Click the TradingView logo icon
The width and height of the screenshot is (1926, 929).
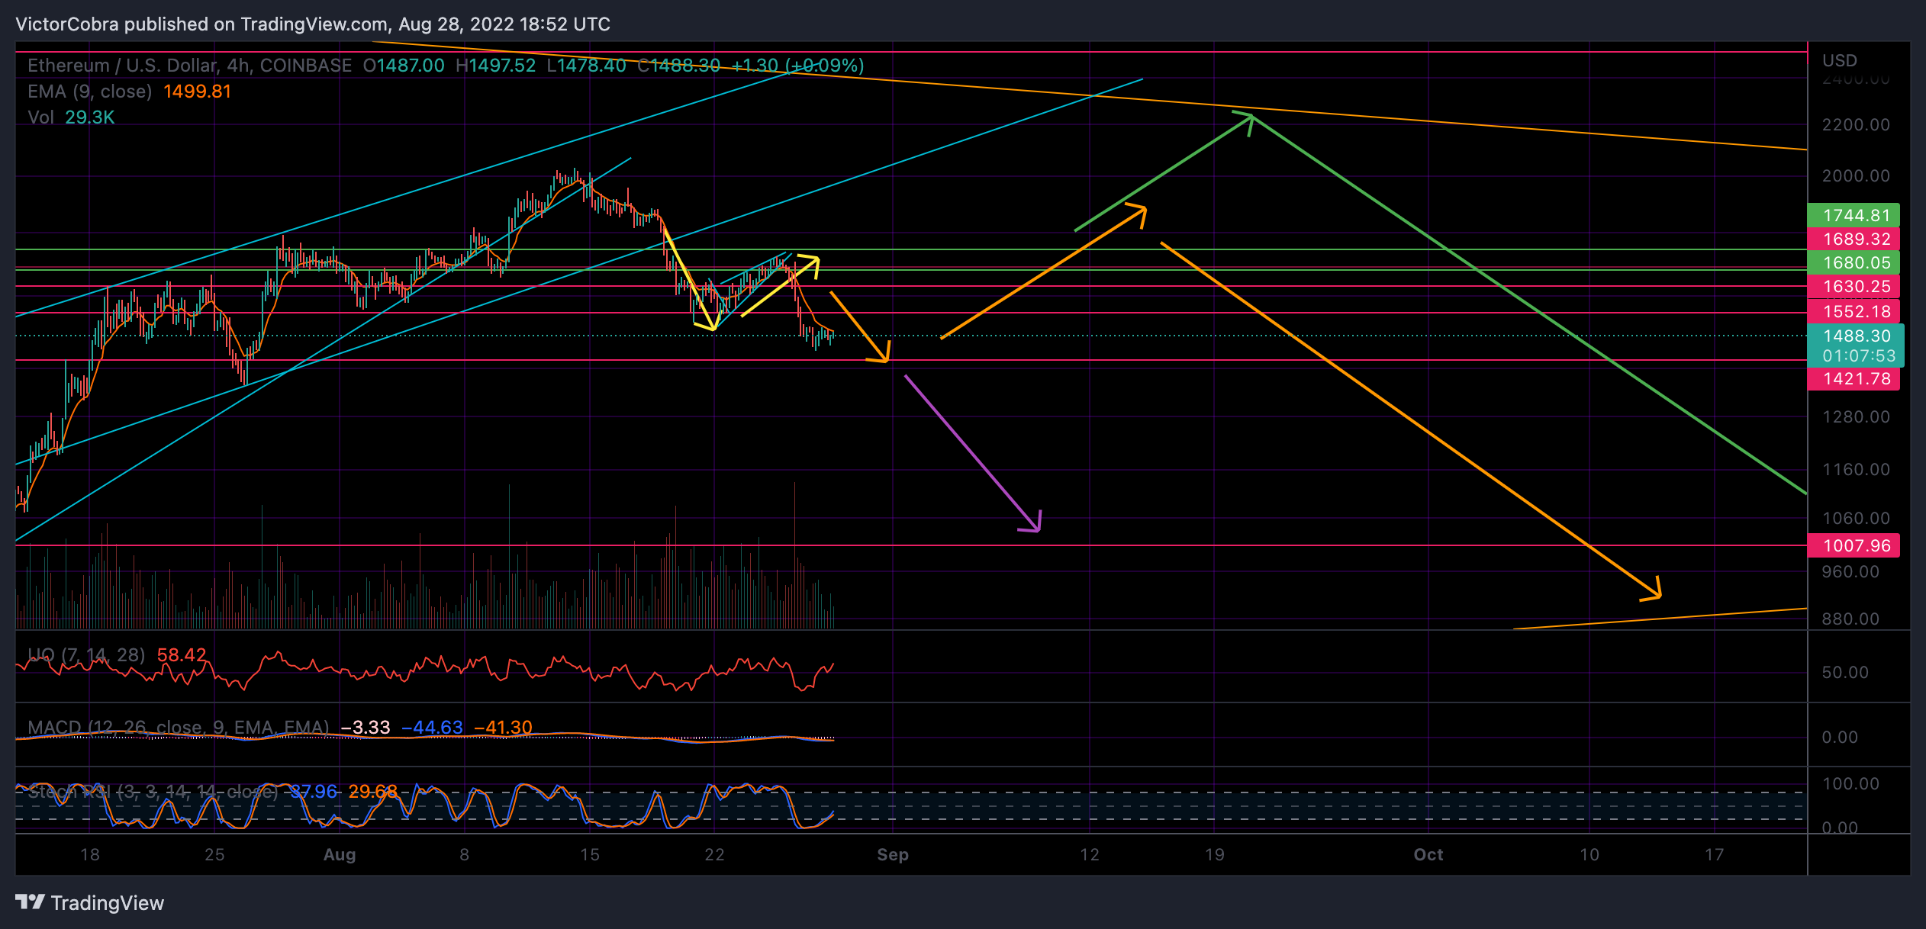coord(31,902)
